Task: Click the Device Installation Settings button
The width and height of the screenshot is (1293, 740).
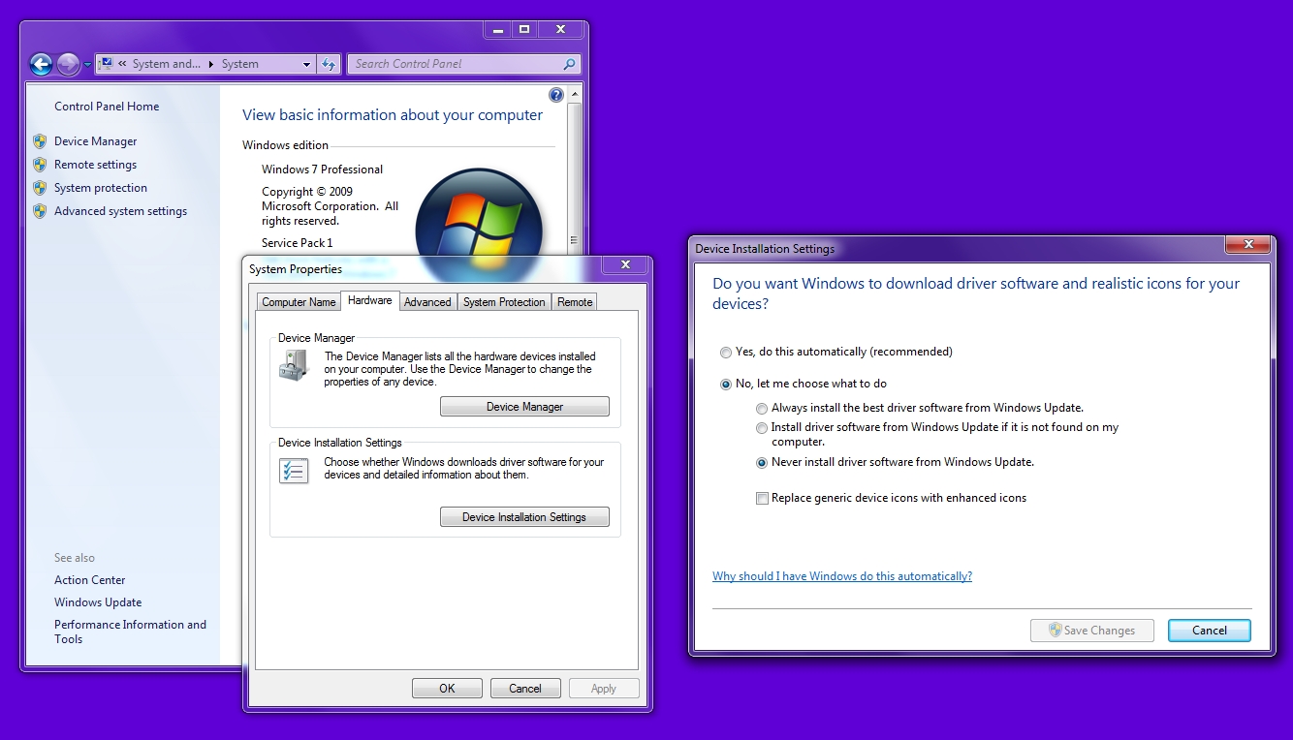Action: (524, 517)
